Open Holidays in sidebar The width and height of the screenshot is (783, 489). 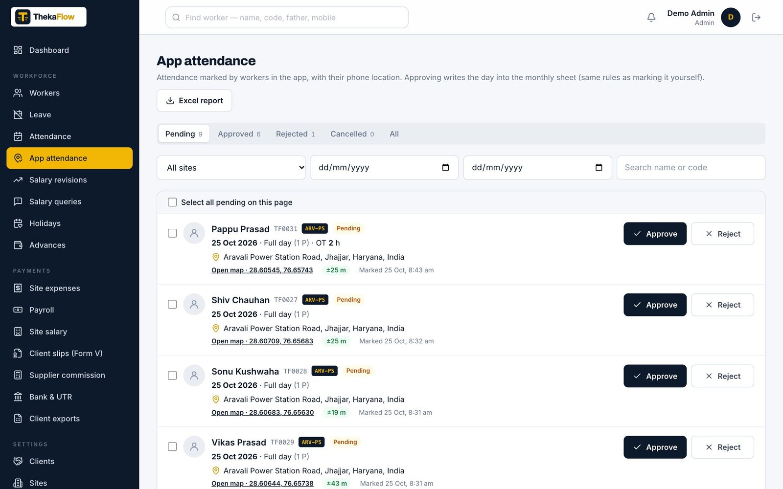[69, 223]
